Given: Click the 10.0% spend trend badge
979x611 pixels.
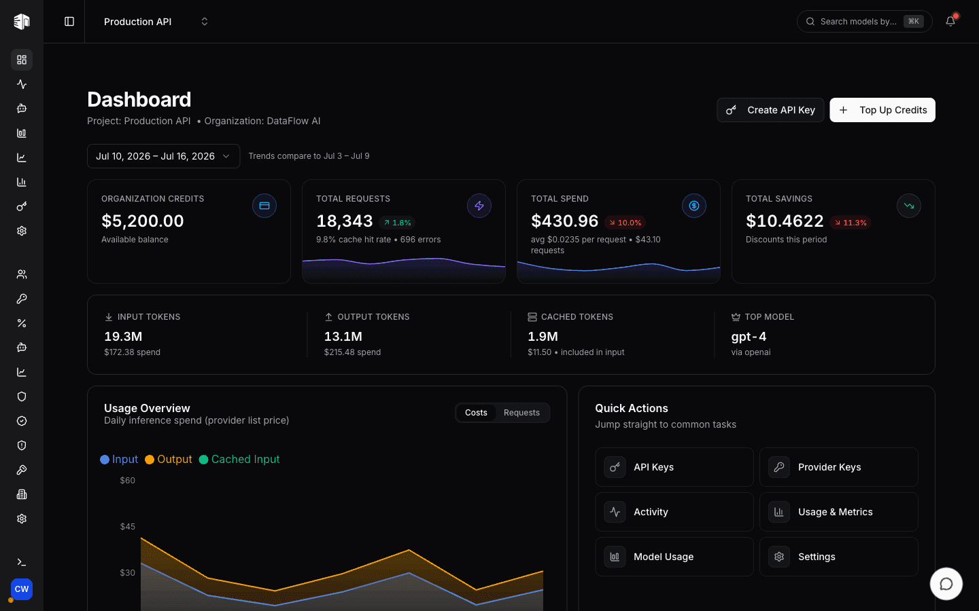Looking at the screenshot, I should click(625, 223).
